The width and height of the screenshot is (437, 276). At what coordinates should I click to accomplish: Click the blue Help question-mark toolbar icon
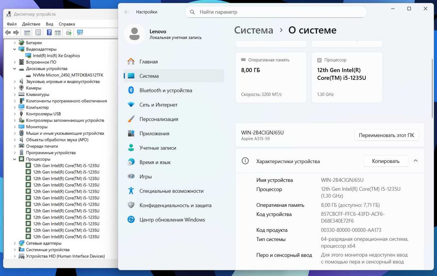coord(49,33)
